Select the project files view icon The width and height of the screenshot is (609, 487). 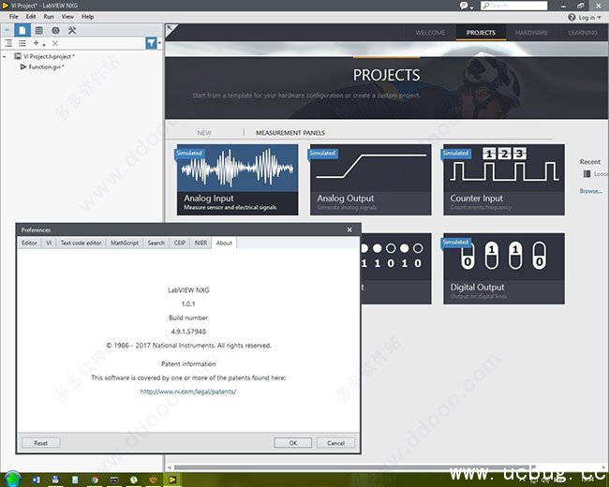[x=23, y=30]
